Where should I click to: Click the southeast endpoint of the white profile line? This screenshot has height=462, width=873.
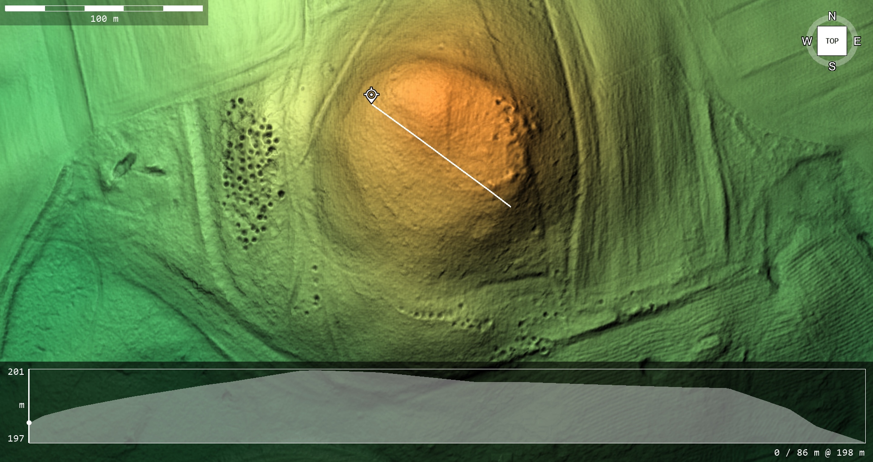(x=511, y=207)
